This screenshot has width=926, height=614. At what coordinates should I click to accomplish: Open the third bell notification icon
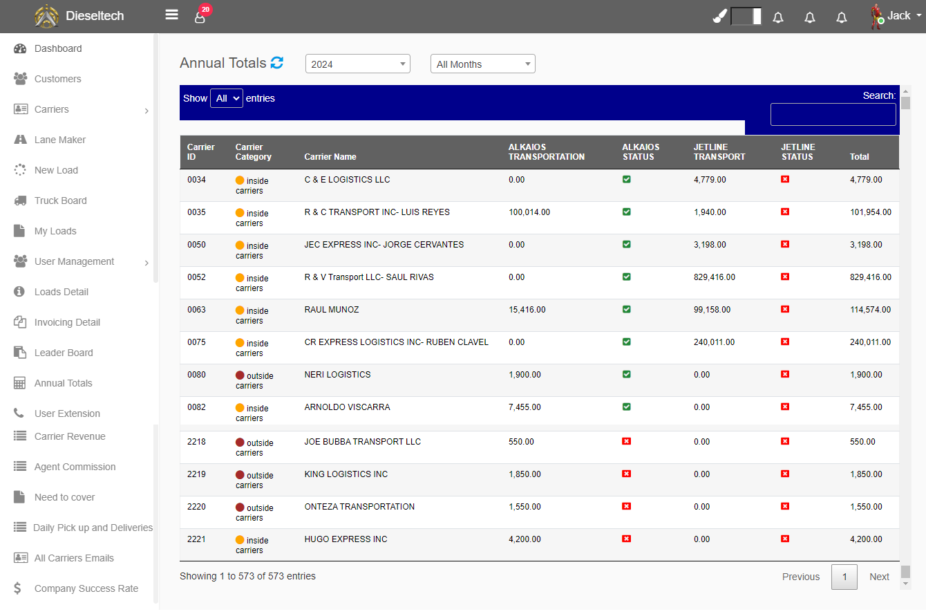(842, 17)
